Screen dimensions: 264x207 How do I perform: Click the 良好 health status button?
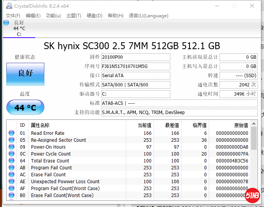tap(25, 74)
